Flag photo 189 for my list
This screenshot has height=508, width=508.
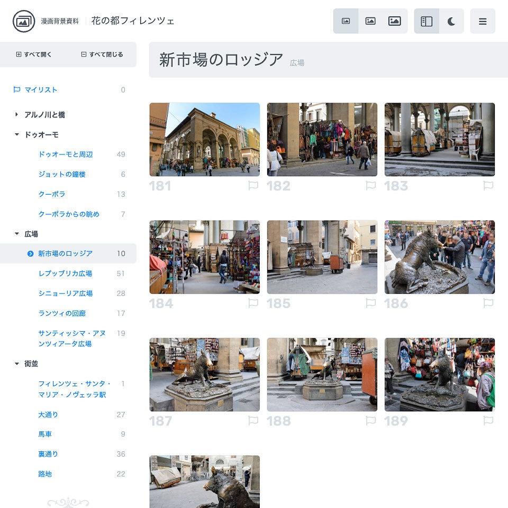(x=488, y=420)
